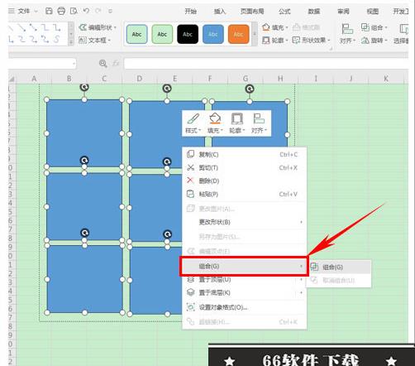Image resolution: width=415 pixels, height=366 pixels.
Task: Click the Print icon in quick toolbar
Action: [61, 11]
